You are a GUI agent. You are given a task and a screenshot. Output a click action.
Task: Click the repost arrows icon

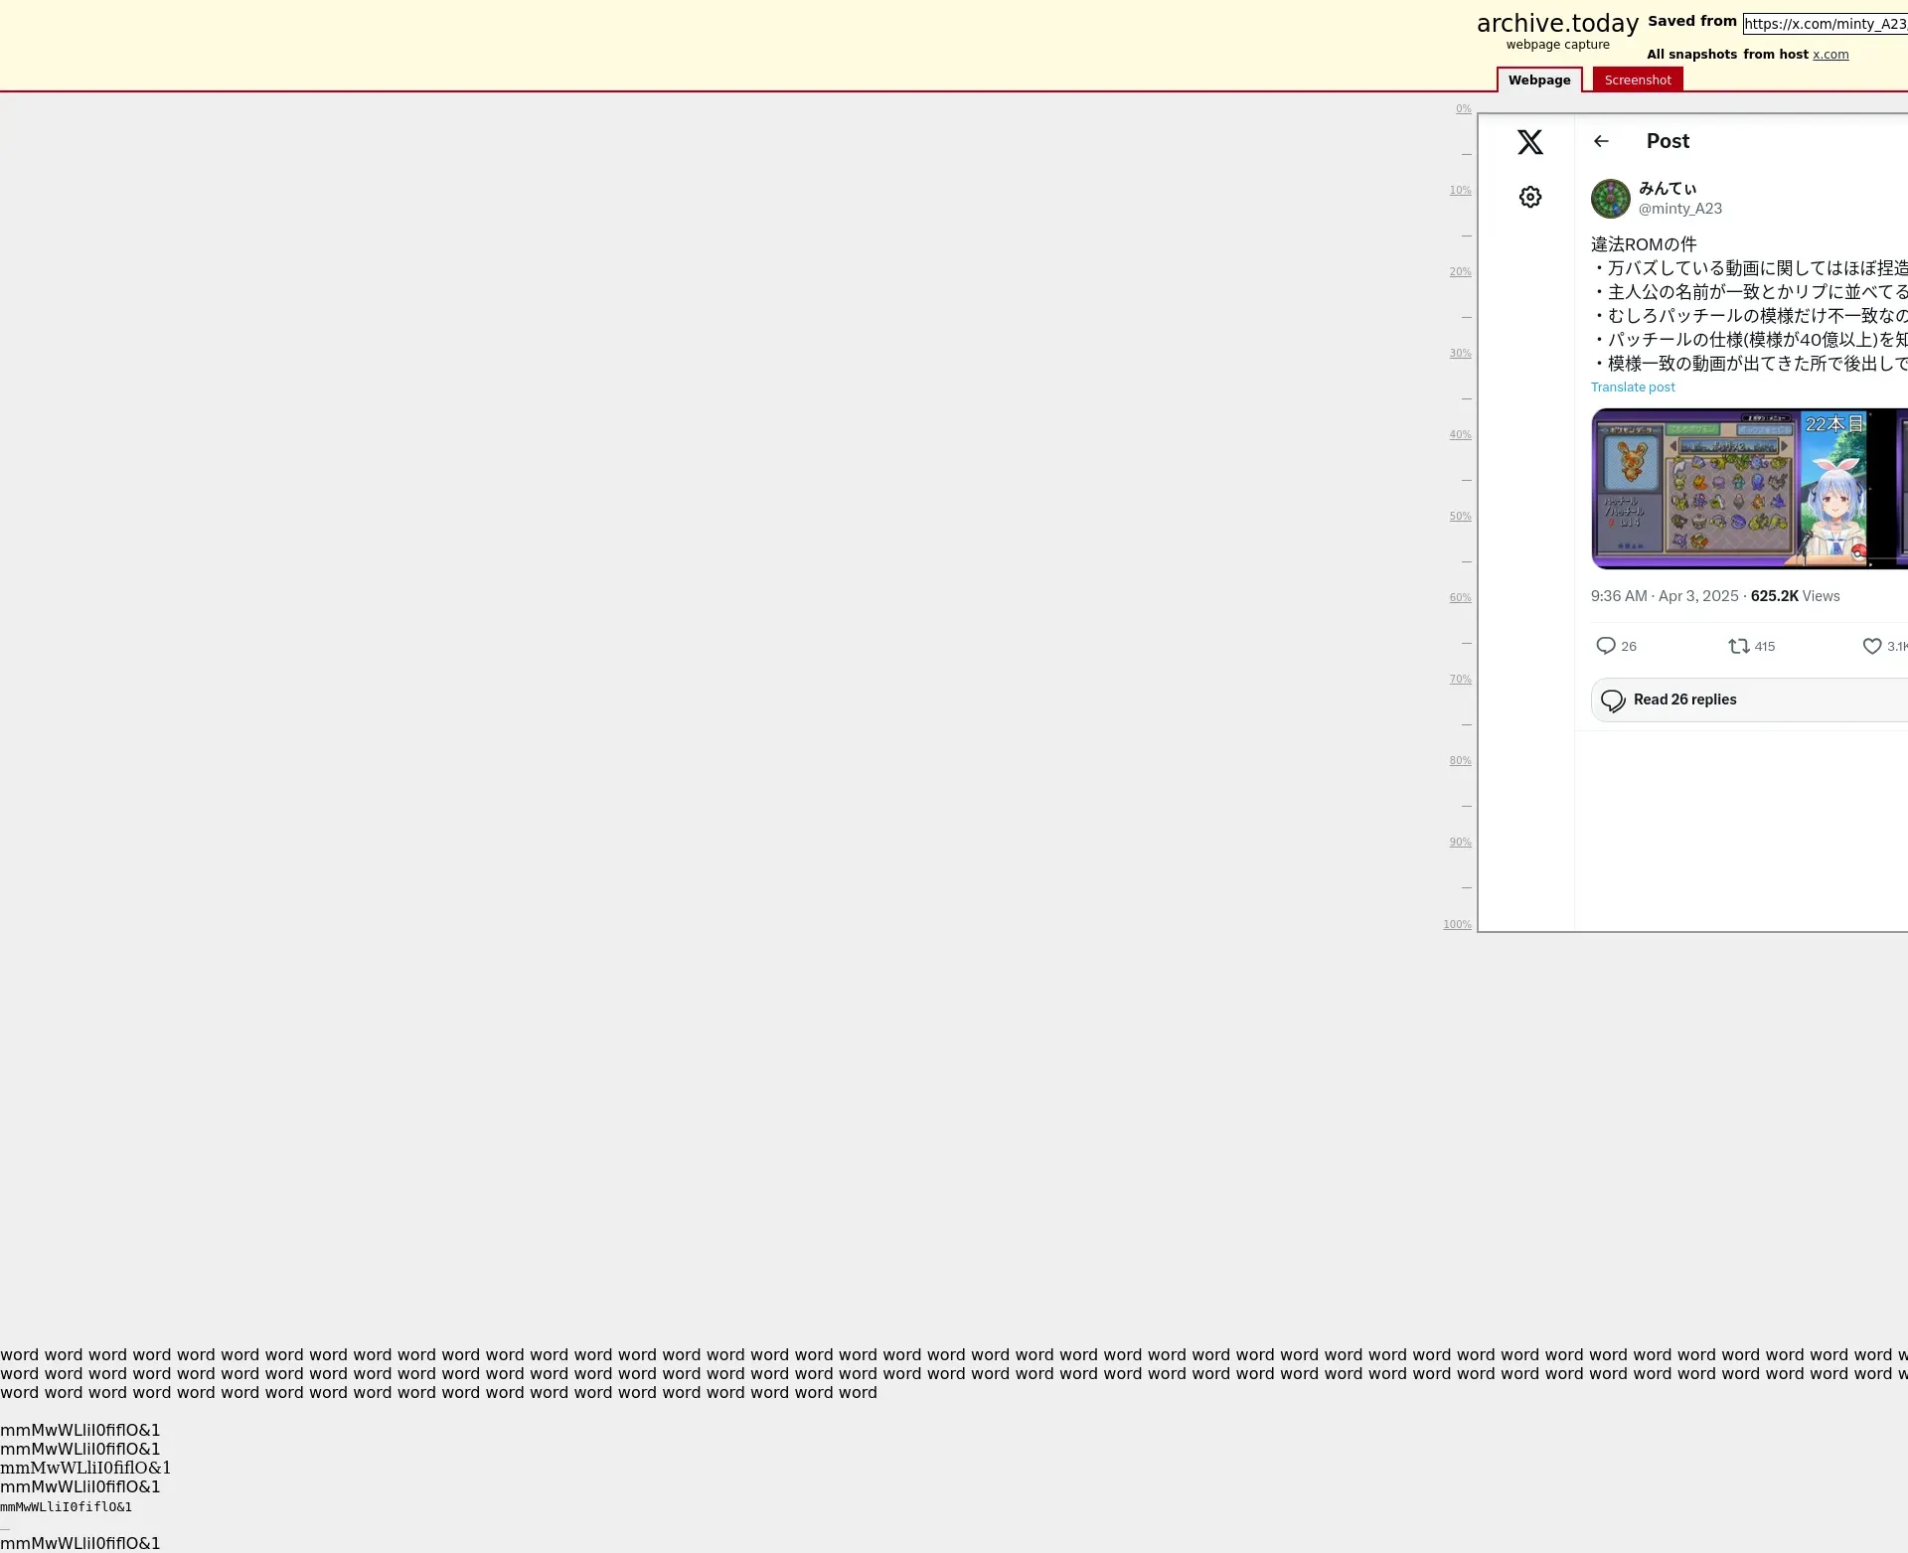1738,646
